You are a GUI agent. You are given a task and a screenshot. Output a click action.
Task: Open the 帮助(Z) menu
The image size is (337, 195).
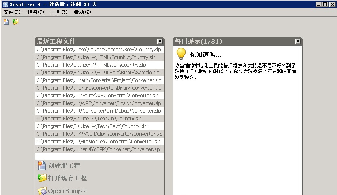tap(83, 12)
